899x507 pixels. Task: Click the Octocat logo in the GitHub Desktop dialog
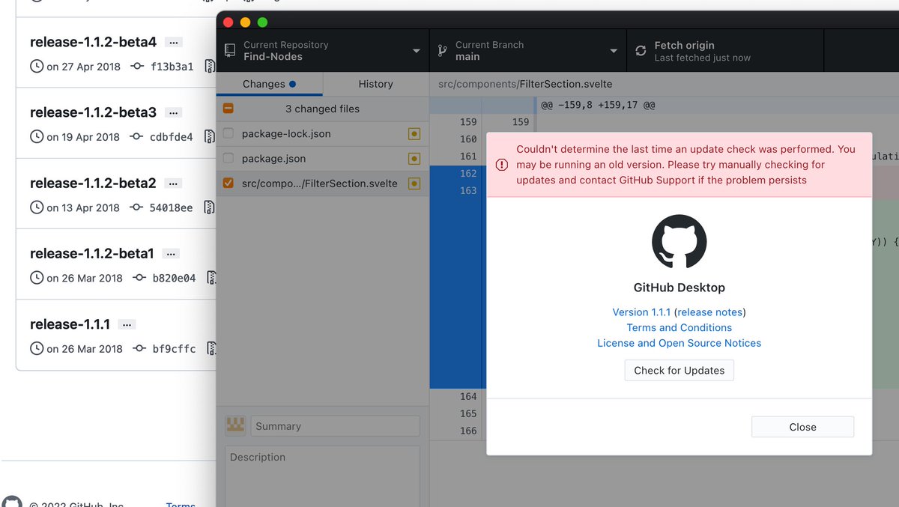pyautogui.click(x=679, y=243)
